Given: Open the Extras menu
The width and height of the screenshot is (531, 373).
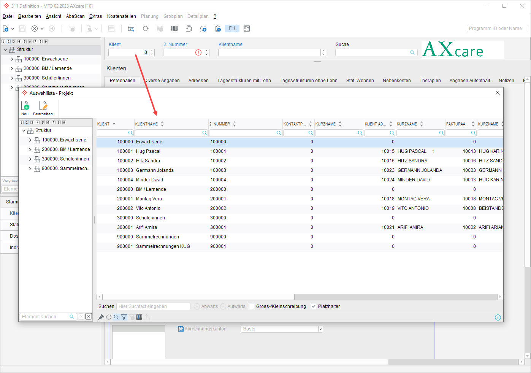Looking at the screenshot, I should (96, 16).
